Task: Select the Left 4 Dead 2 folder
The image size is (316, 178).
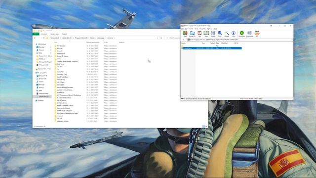Action: pos(61,83)
